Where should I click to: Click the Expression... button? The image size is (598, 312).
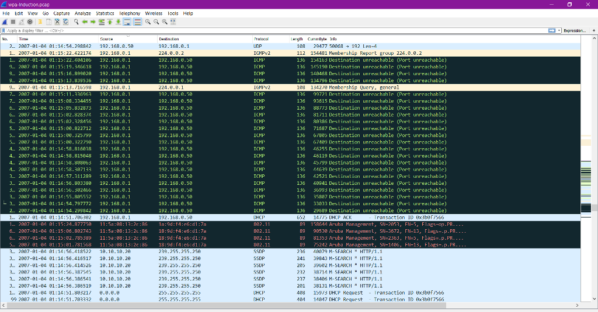coord(575,30)
